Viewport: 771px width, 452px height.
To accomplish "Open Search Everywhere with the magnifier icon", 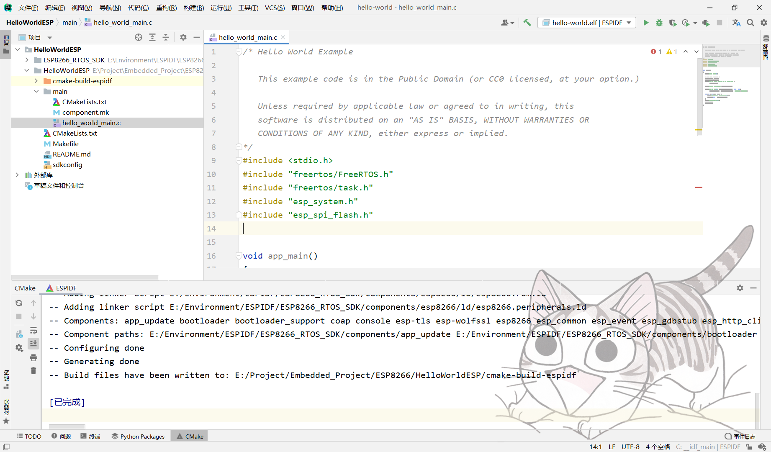I will 750,23.
